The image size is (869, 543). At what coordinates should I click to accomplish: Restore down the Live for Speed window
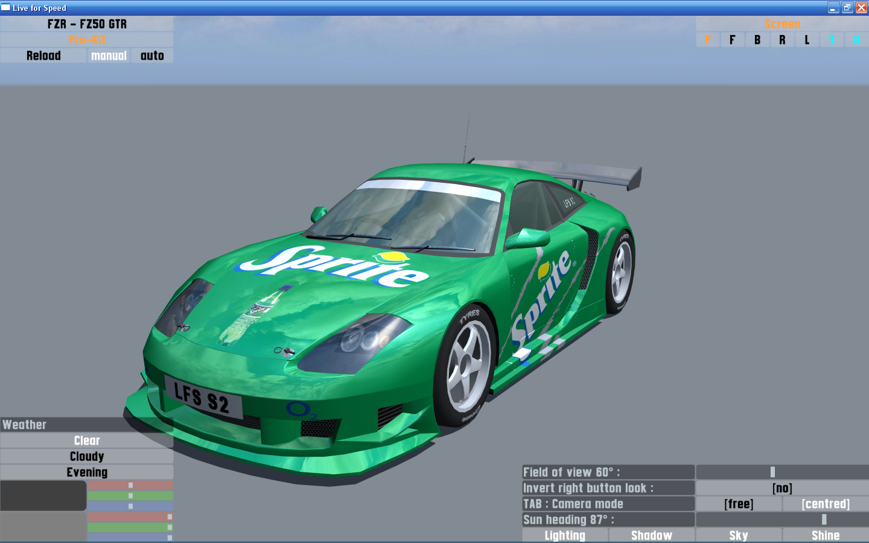click(847, 8)
